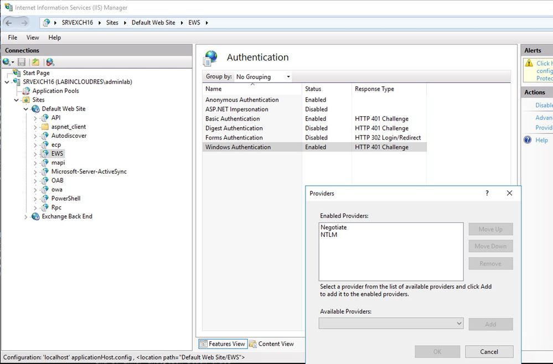Image resolution: width=553 pixels, height=364 pixels.
Task: Click the Autodiscover application icon
Action: point(45,136)
